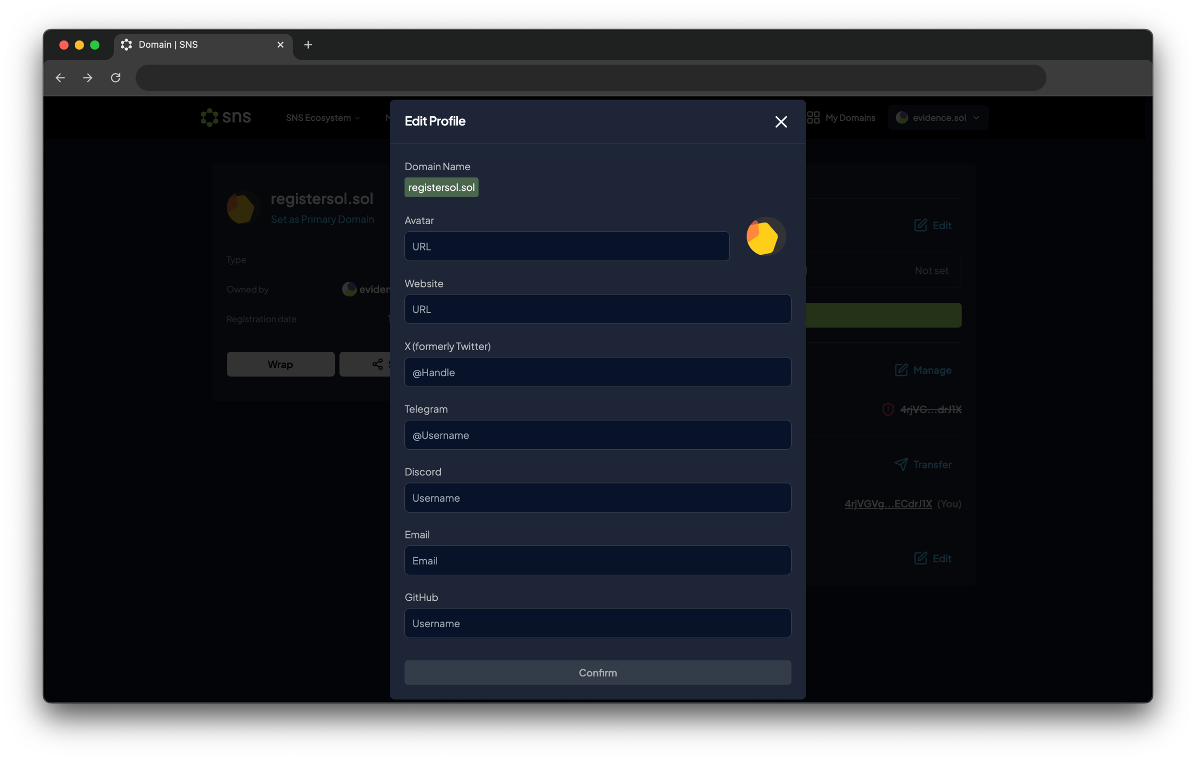Screen dimensions: 1196x760
Task: Click the red shield warning icon
Action: point(888,409)
